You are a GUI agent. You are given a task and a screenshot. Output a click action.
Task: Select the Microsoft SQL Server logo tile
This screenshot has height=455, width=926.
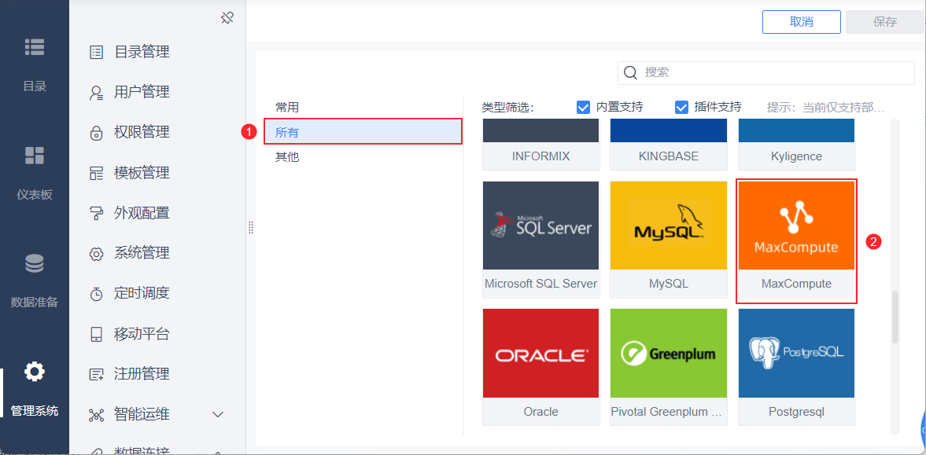click(x=541, y=226)
